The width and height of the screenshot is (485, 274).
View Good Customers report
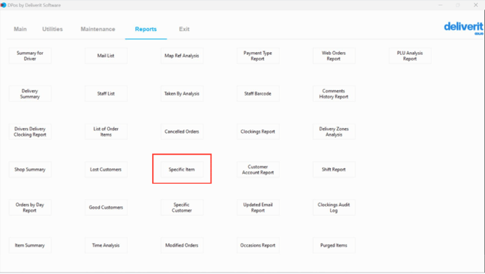point(106,207)
